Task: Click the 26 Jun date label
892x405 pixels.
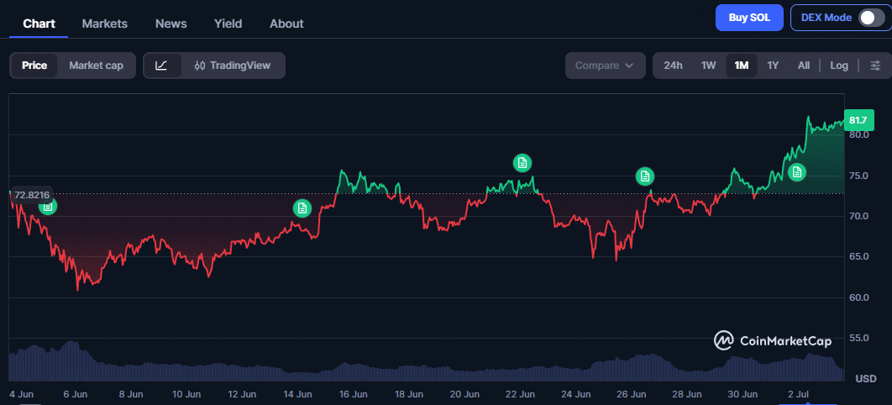Action: click(632, 394)
